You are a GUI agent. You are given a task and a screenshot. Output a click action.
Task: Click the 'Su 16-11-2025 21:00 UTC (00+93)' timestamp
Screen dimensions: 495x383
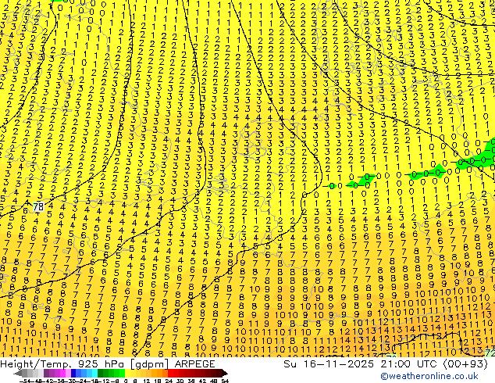386,363
